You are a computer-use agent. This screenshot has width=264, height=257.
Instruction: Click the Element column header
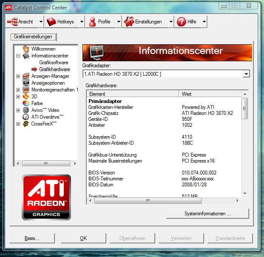point(133,94)
